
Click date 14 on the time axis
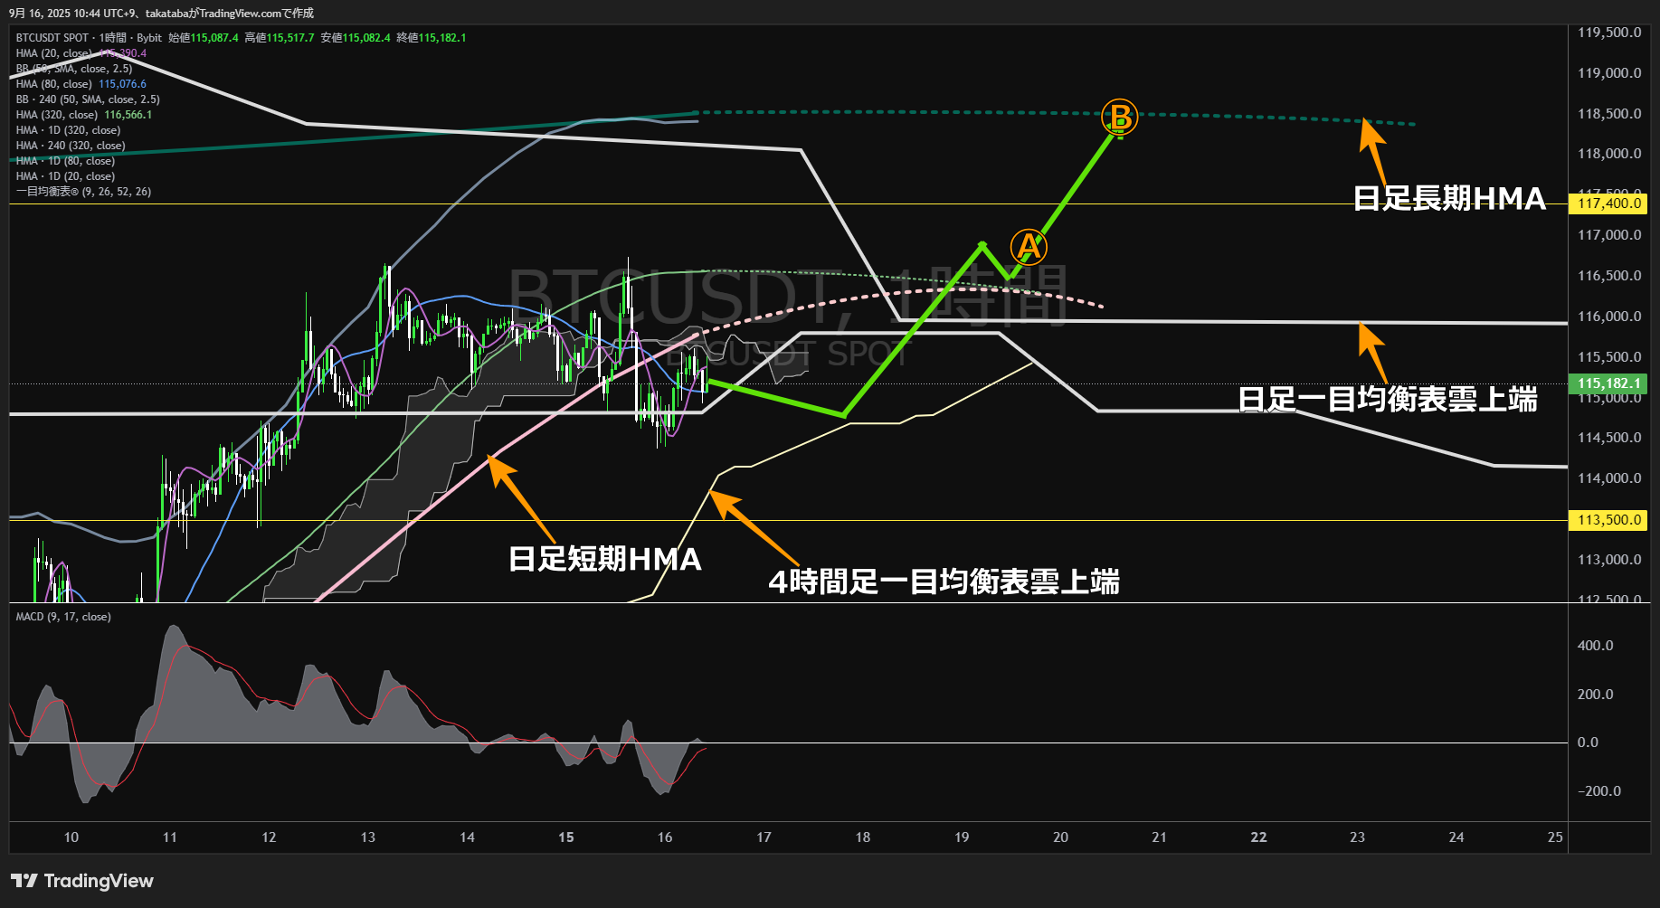click(x=467, y=837)
